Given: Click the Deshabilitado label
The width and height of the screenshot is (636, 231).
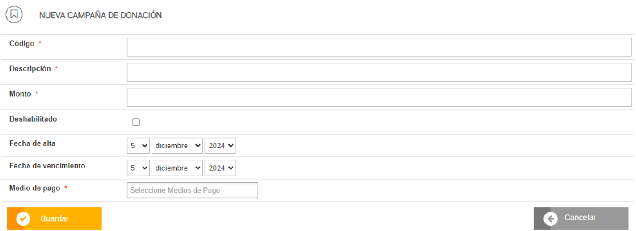Looking at the screenshot, I should coord(33,119).
